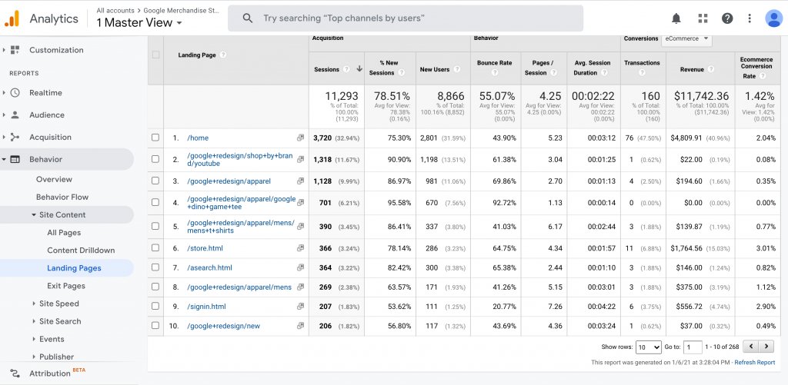The image size is (788, 385).
Task: Click Revenue column help icon
Action: click(x=710, y=69)
